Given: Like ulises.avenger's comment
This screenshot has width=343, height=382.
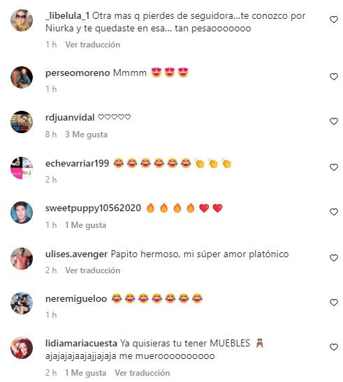Looking at the screenshot, I should (334, 258).
